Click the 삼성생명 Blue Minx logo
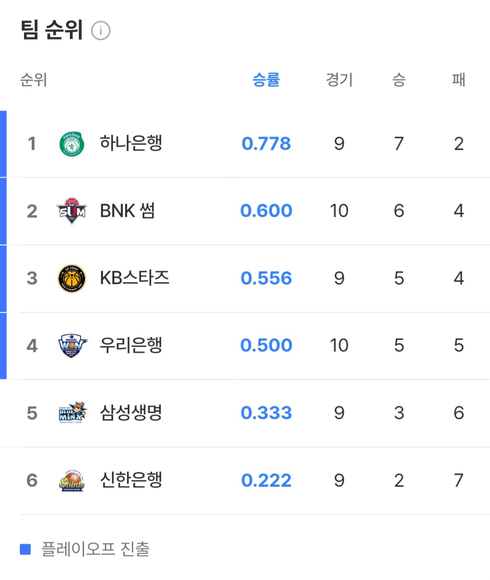The width and height of the screenshot is (490, 580). [71, 413]
